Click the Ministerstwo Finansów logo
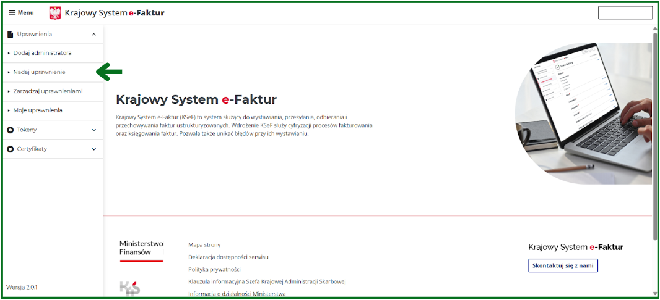Viewport: 660px width, 300px height. tap(141, 251)
